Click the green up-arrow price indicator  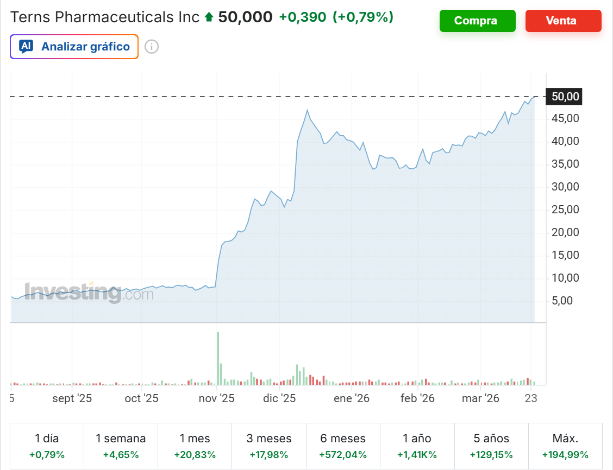209,17
